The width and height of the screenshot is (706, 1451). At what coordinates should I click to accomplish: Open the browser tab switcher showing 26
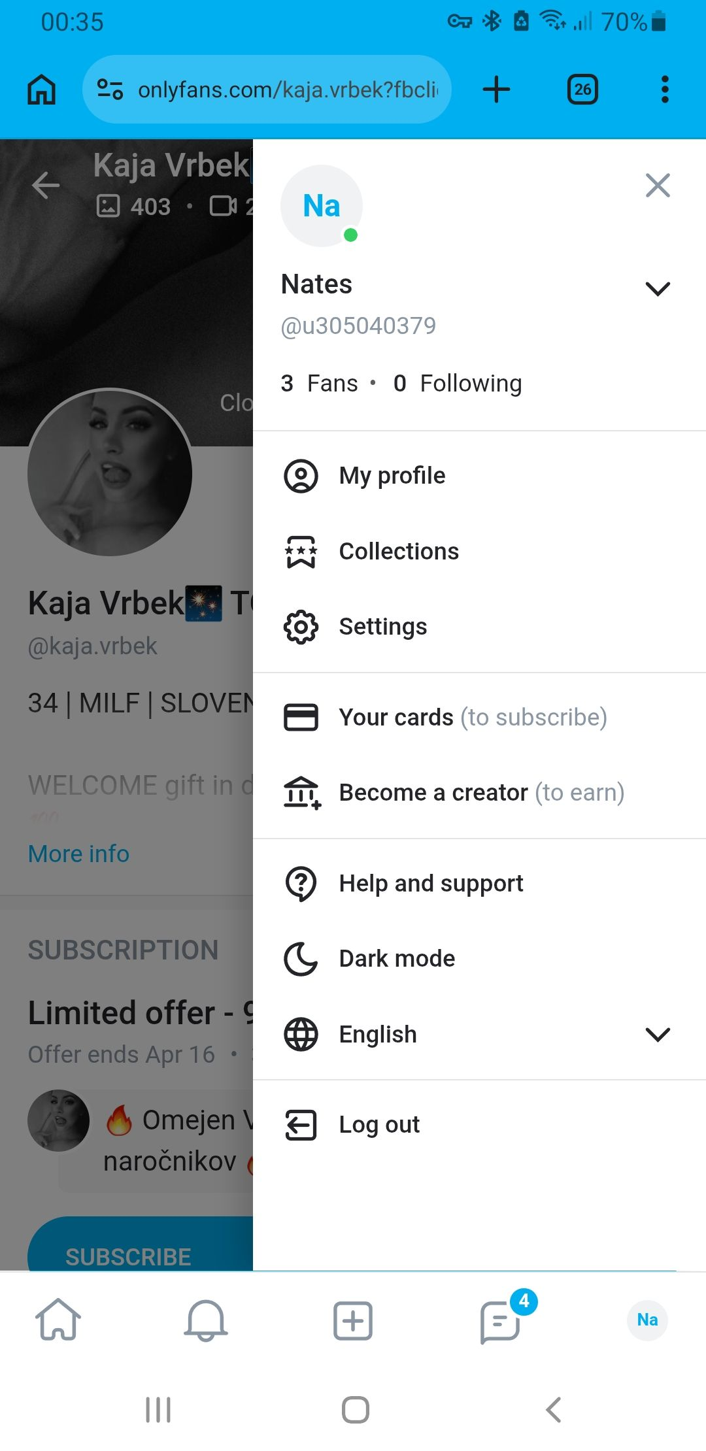coord(582,90)
